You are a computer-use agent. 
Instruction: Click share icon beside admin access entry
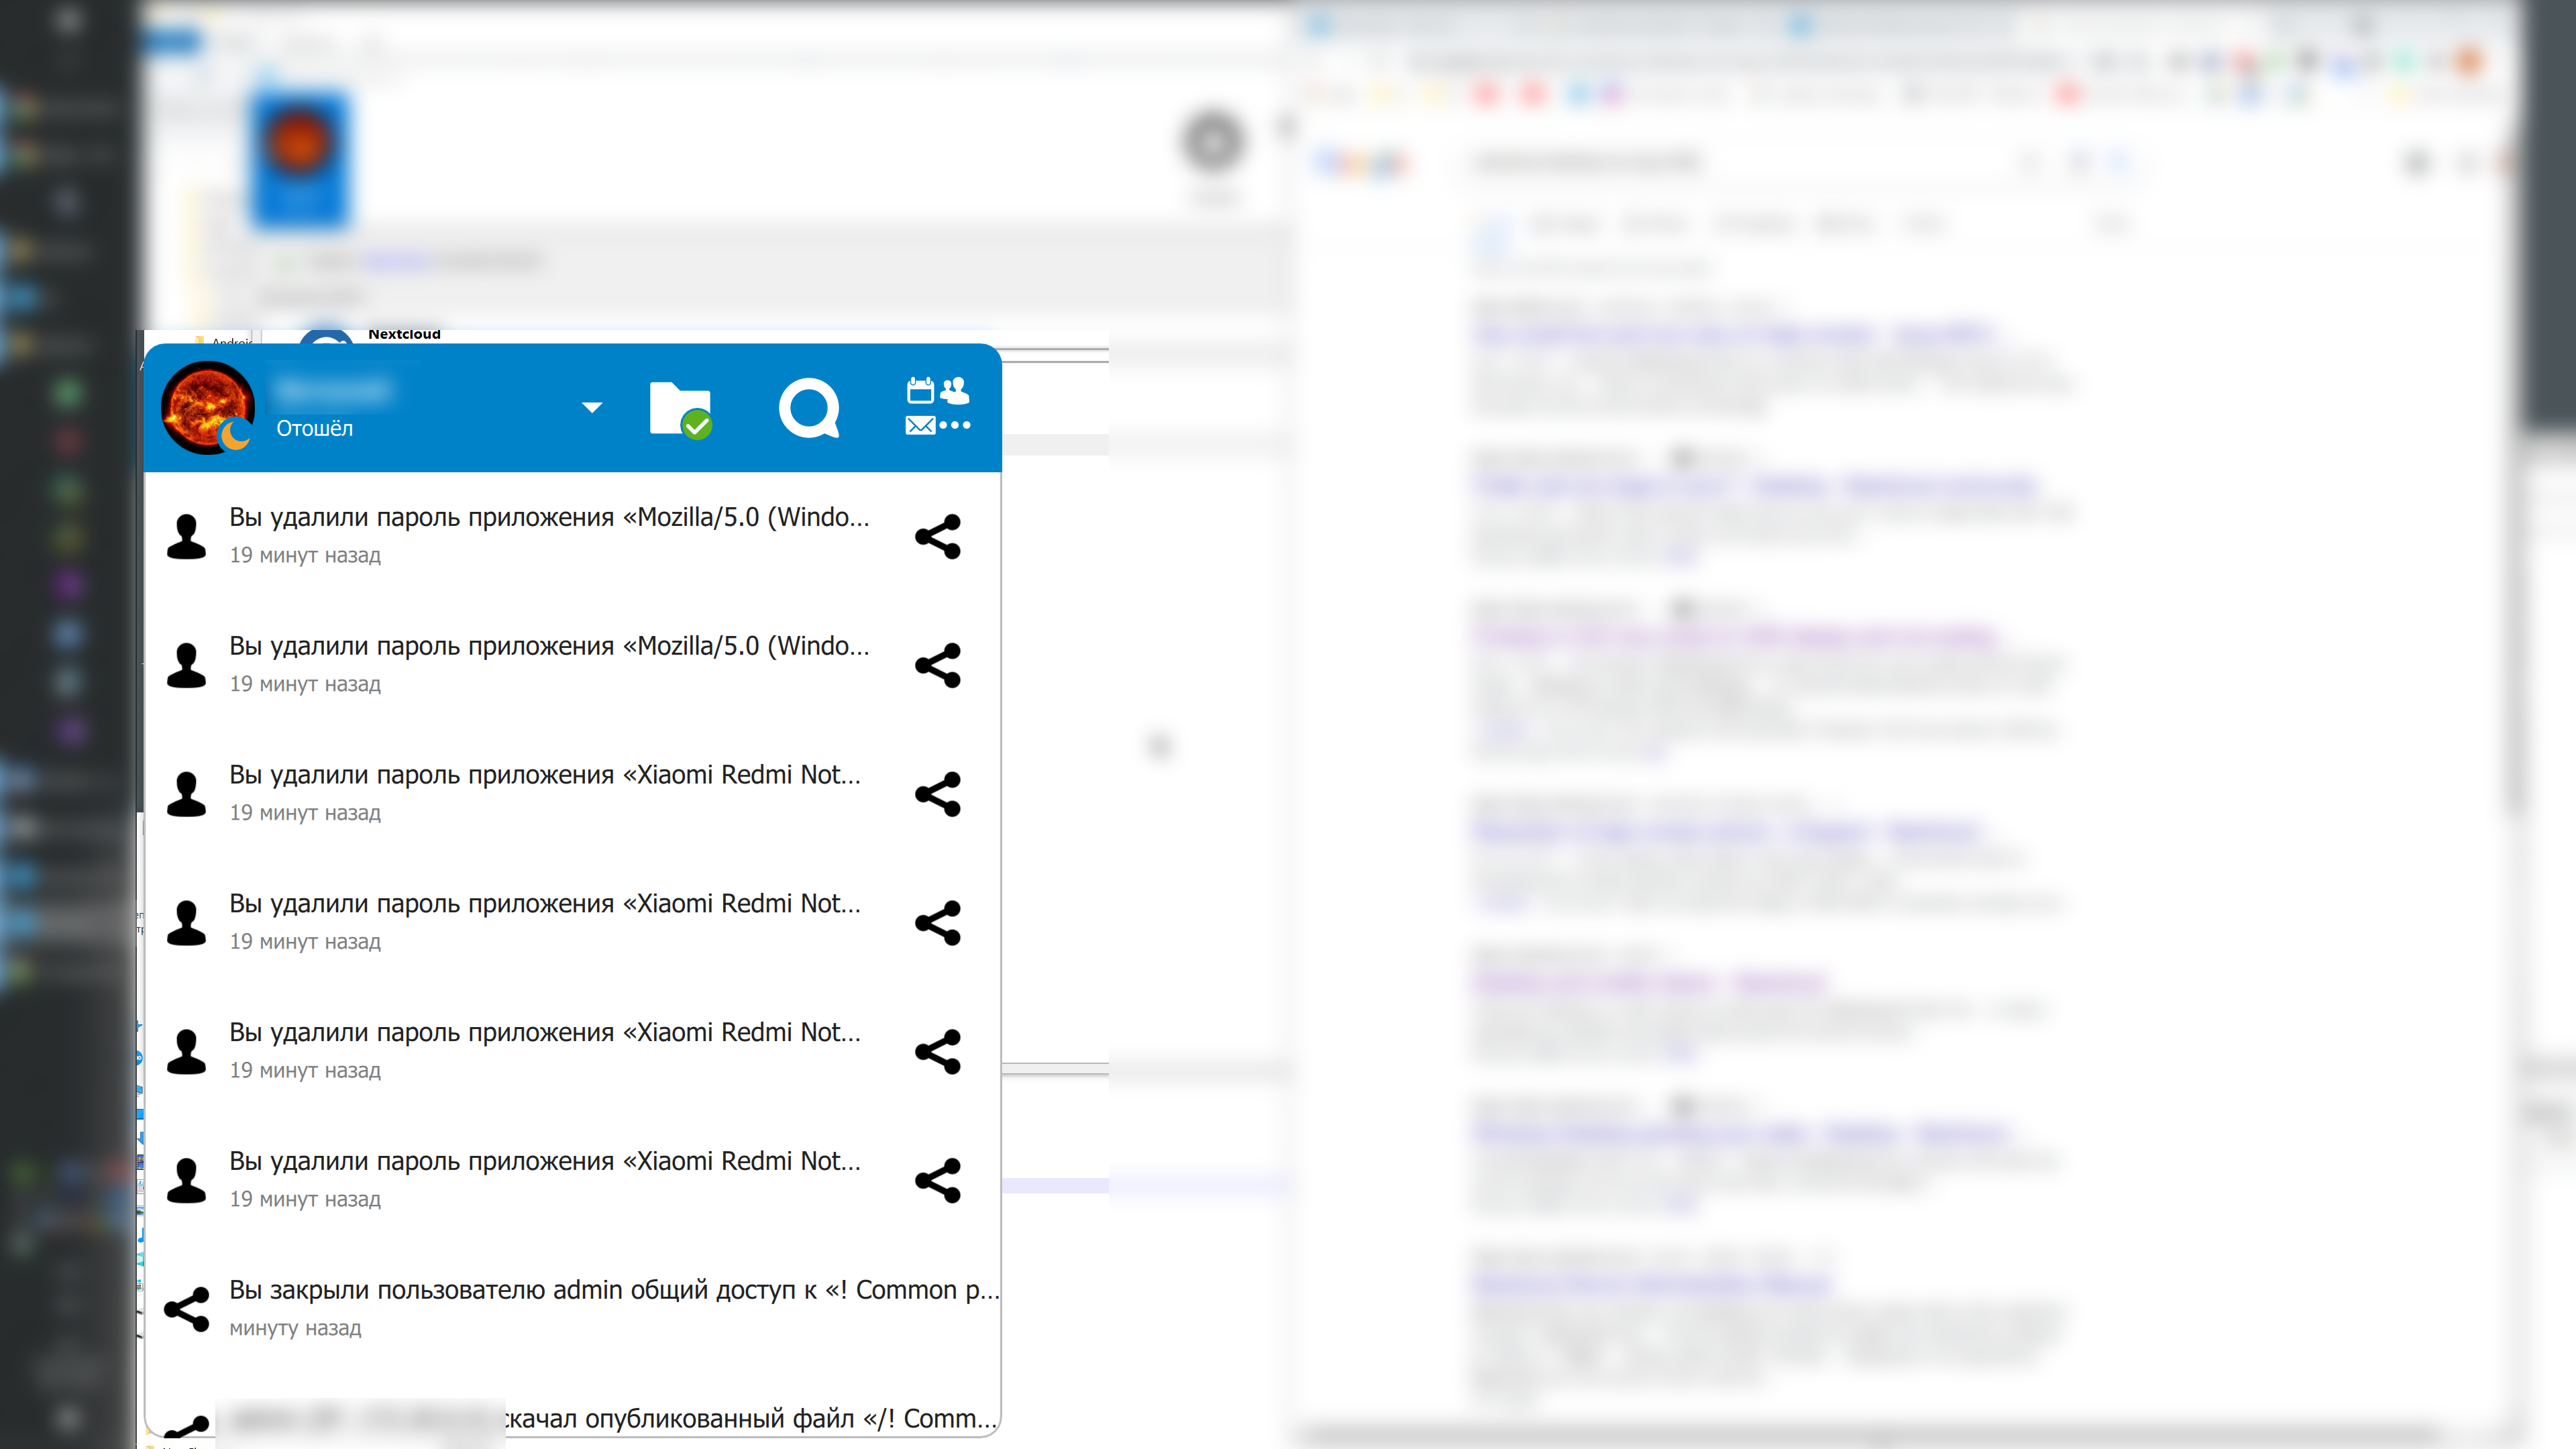point(187,1309)
